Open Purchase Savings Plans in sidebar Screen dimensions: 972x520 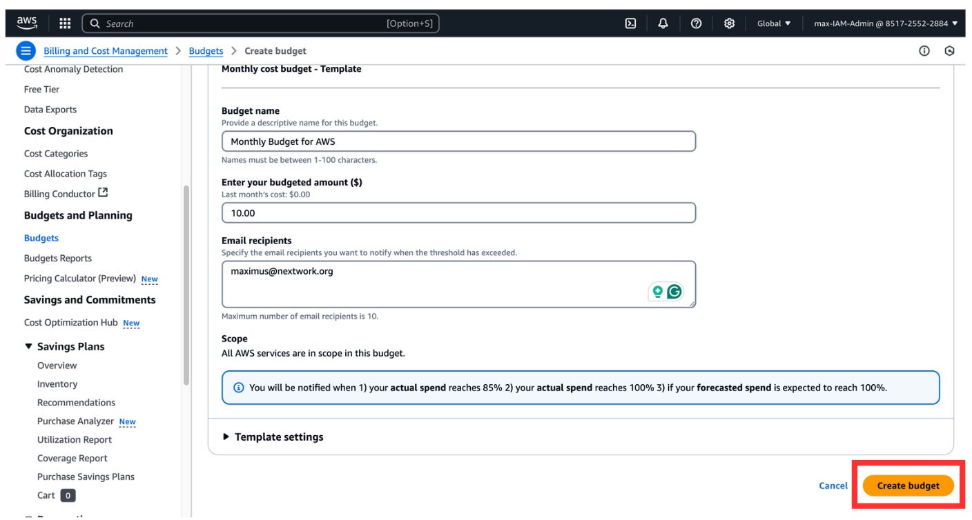click(x=86, y=477)
